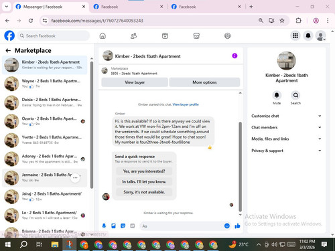
Task: Send quick reply Yes, are you interested?
Action: pyautogui.click(x=144, y=171)
